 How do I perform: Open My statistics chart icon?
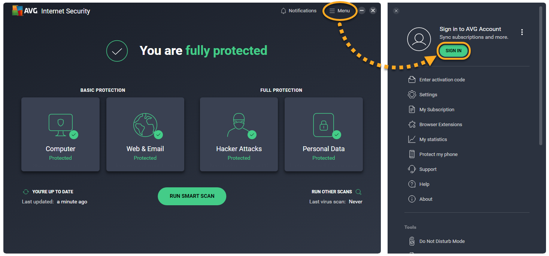[x=412, y=139]
